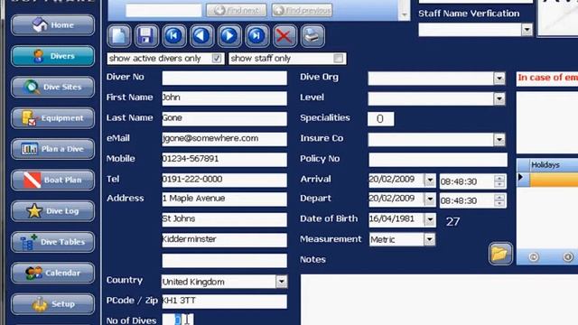Delete record with red X icon
The image size is (578, 325).
284,36
